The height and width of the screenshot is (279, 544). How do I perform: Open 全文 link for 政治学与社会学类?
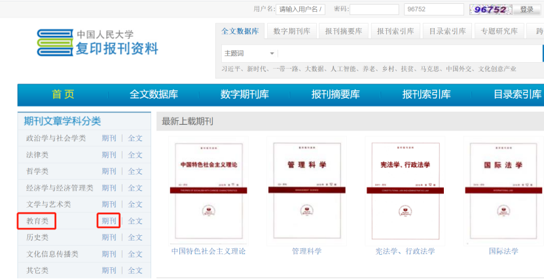tap(136, 139)
